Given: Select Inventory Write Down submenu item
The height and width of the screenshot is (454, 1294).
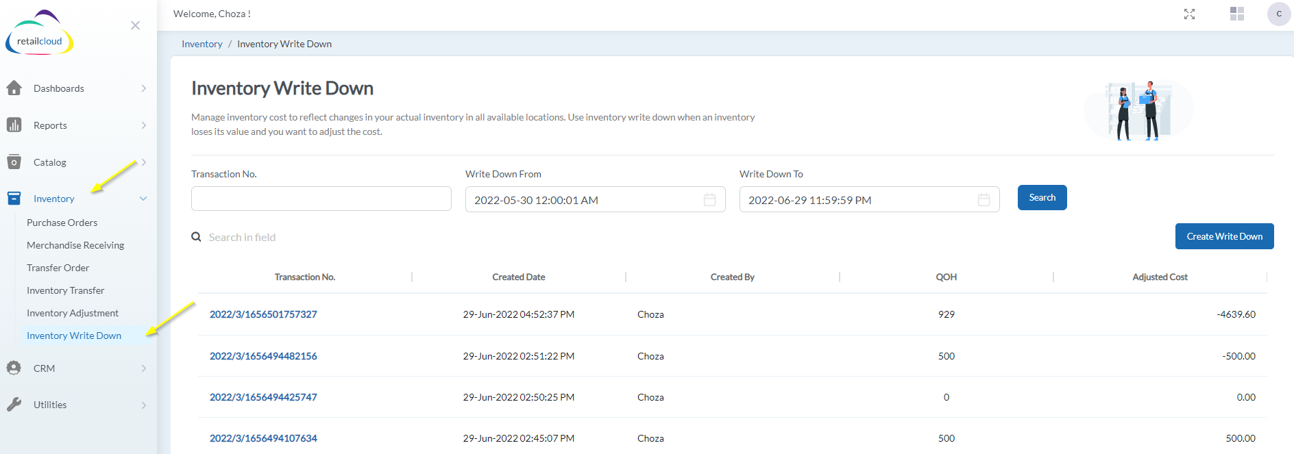Looking at the screenshot, I should (74, 336).
